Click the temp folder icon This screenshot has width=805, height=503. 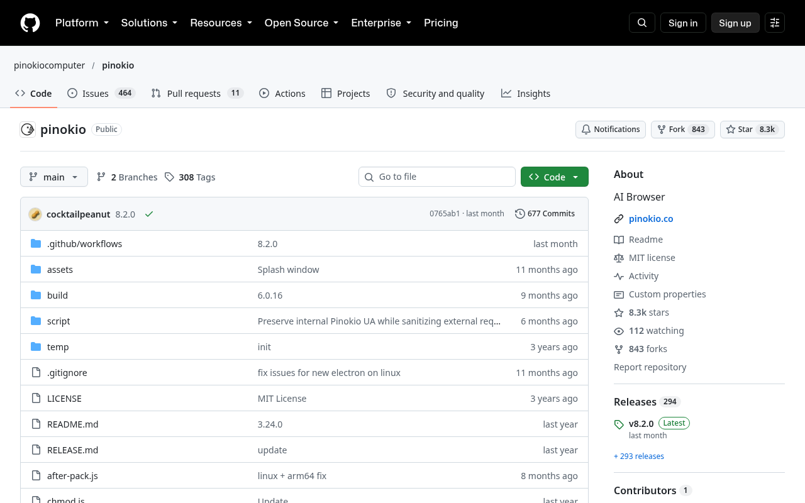36,346
